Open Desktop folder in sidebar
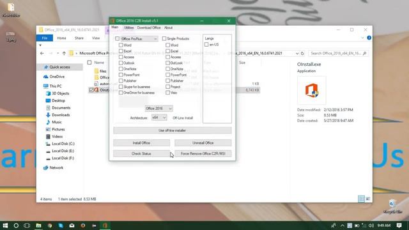The height and width of the screenshot is (230, 409). [x=58, y=101]
